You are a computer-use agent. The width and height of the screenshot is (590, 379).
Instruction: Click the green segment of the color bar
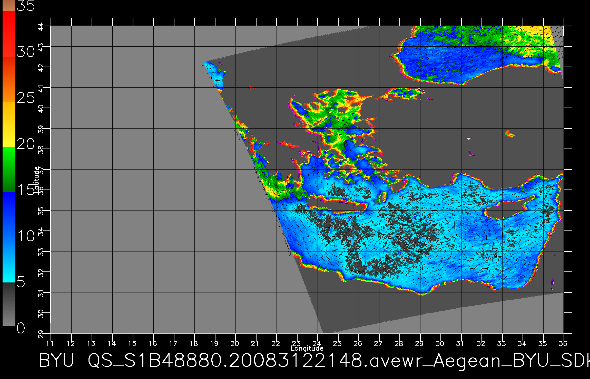(x=9, y=170)
